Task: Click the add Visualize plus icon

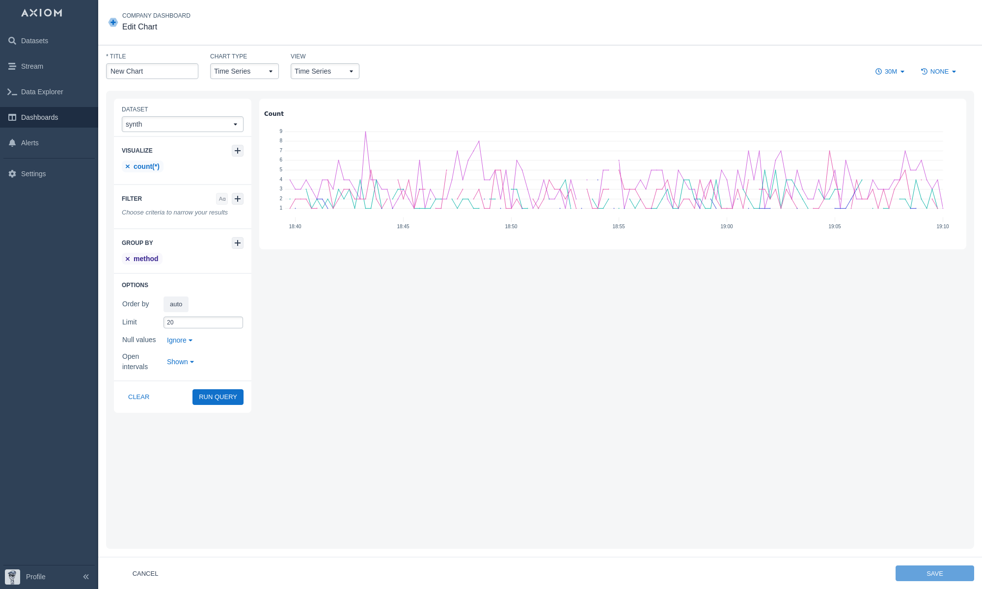Action: 238,151
